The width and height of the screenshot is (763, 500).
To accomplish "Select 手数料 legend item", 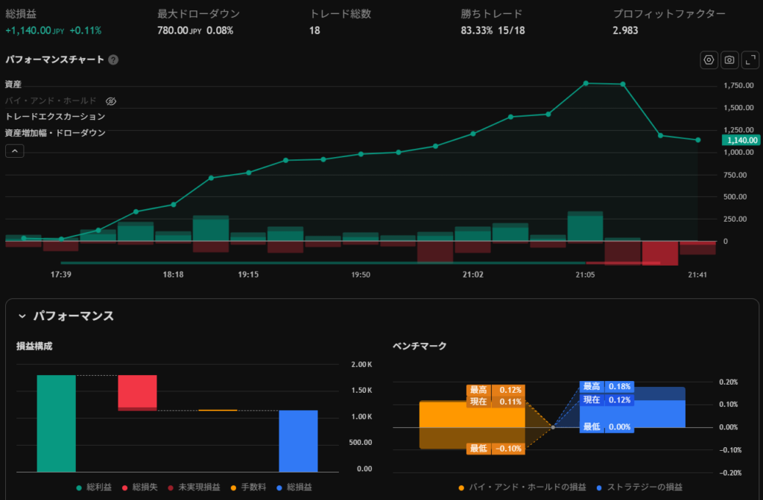I will click(x=248, y=487).
